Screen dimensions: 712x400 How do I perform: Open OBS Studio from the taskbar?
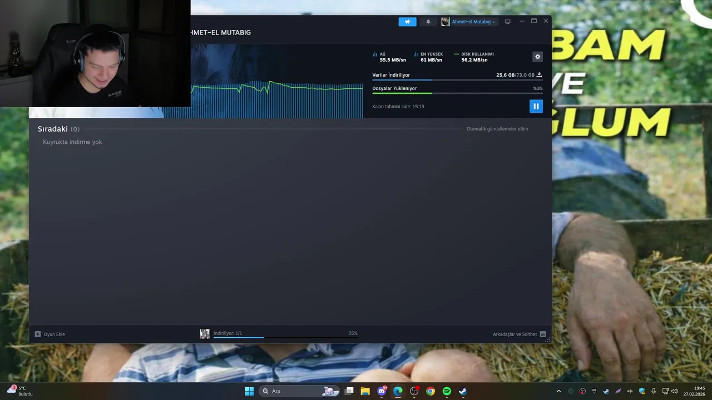point(414,391)
